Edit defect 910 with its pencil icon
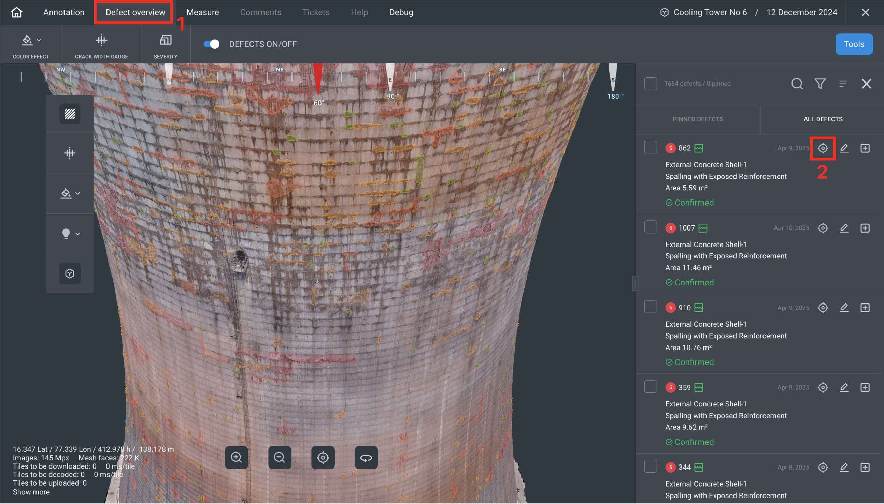This screenshot has width=884, height=504. pos(844,308)
